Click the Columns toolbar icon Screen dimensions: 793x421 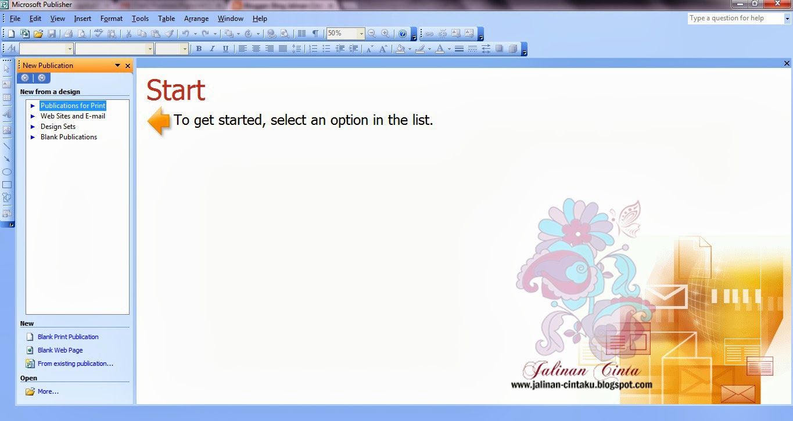(x=302, y=34)
